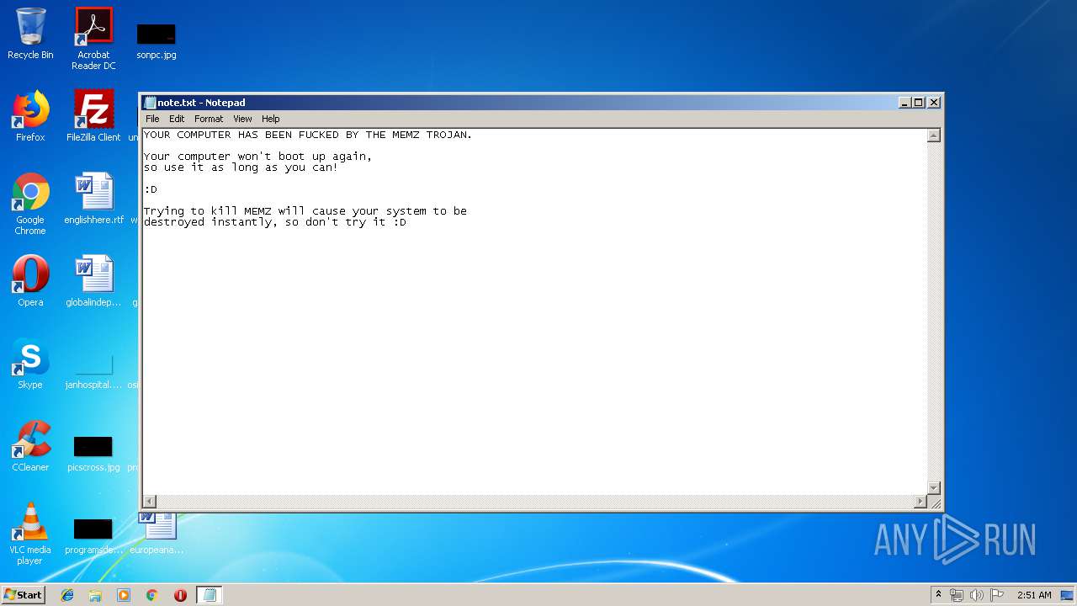Open Notepad Format menu
Viewport: 1077px width, 606px height.
209,119
